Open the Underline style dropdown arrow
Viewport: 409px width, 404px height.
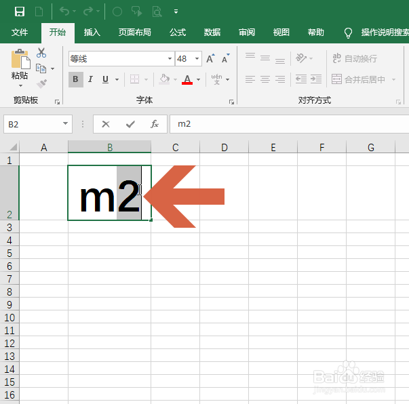click(x=117, y=79)
